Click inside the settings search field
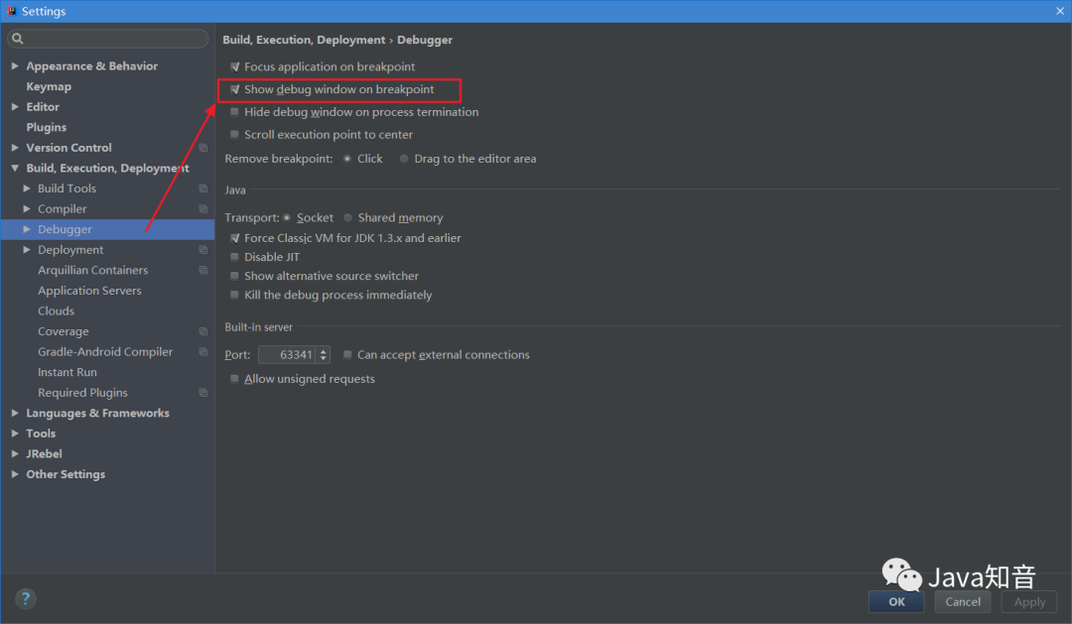1072x624 pixels. point(108,39)
